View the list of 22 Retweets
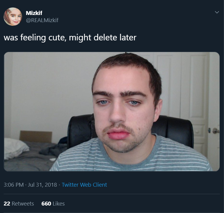The image size is (224, 213). pos(19,203)
